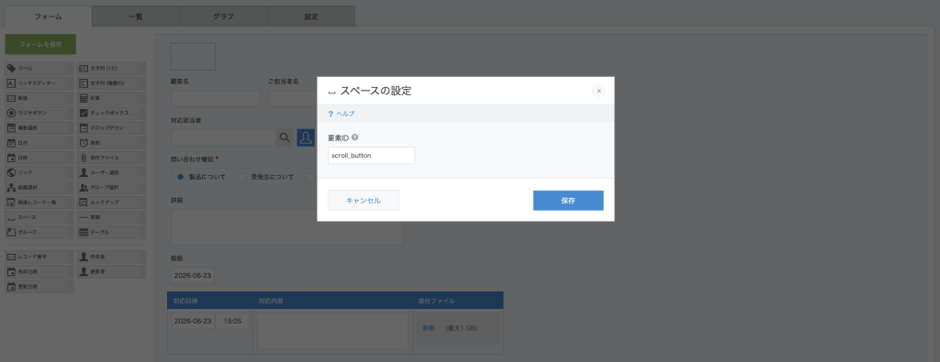Select the リンク palette item
The width and height of the screenshot is (940, 362).
tap(39, 172)
